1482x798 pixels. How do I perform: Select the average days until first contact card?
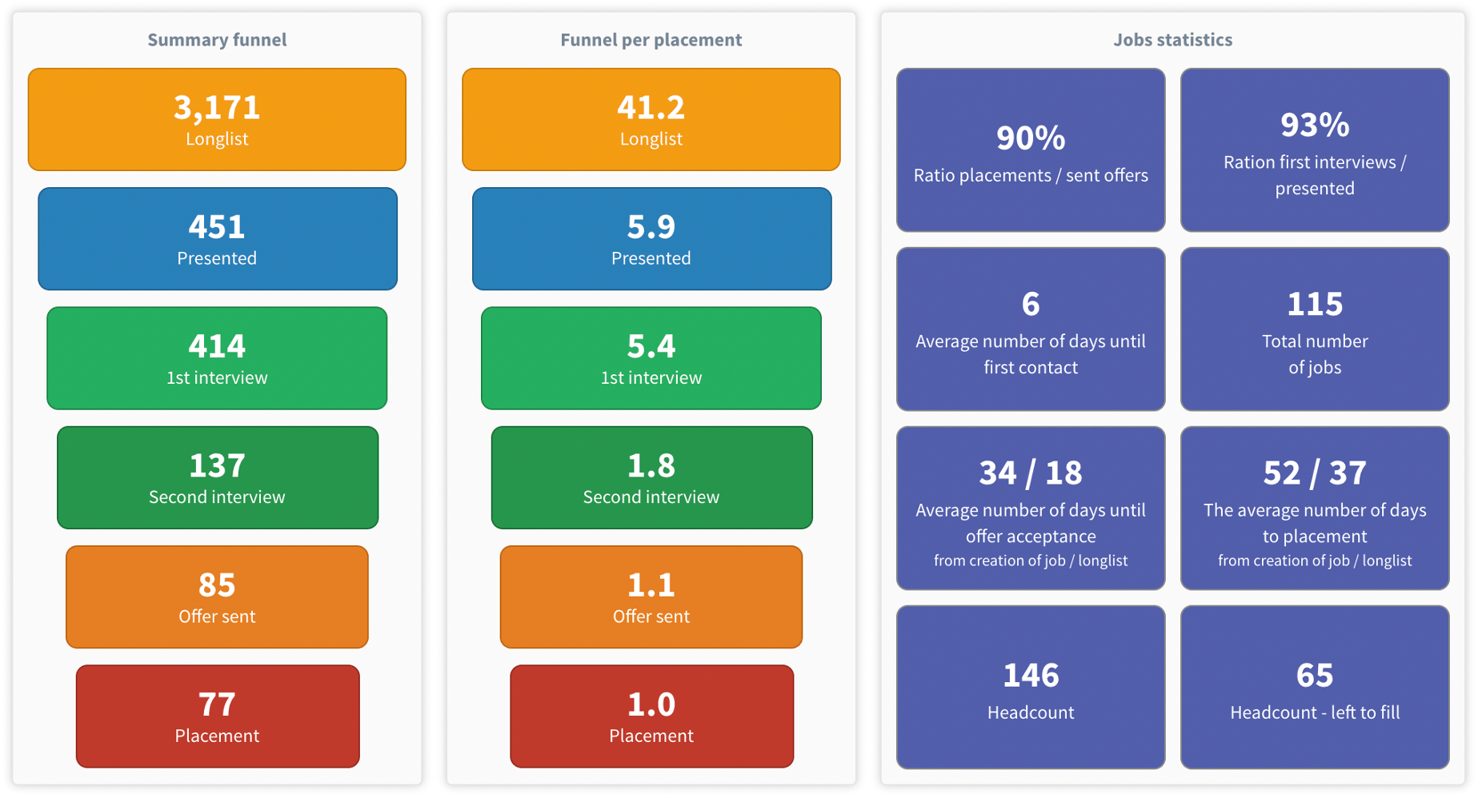click(x=1031, y=329)
